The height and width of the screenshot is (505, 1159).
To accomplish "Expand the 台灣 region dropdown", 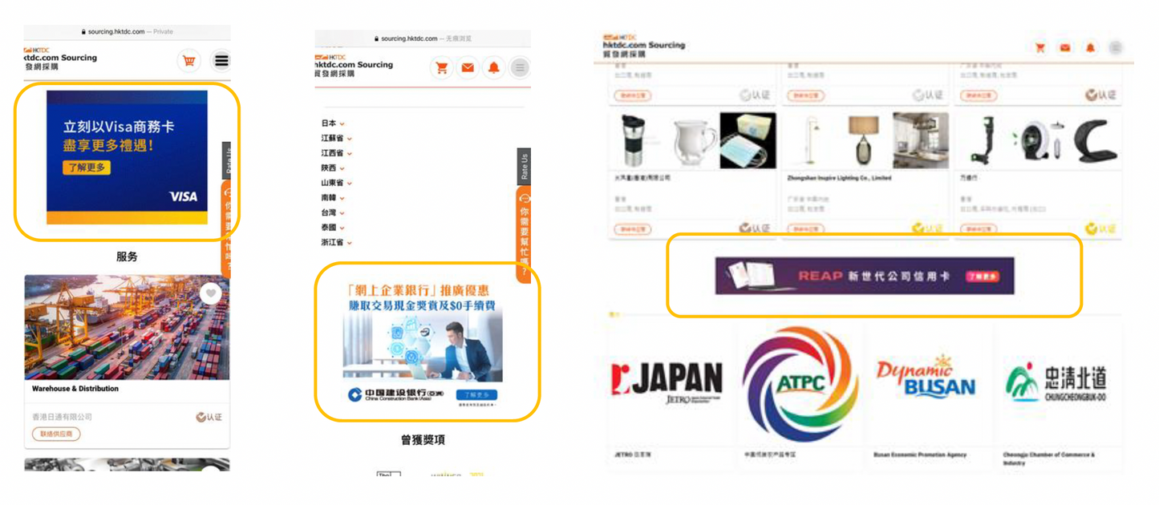I will pos(342,213).
